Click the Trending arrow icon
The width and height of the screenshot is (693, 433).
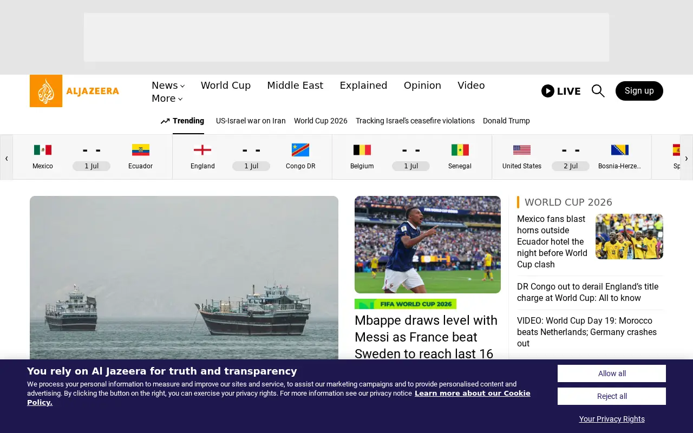pos(165,121)
